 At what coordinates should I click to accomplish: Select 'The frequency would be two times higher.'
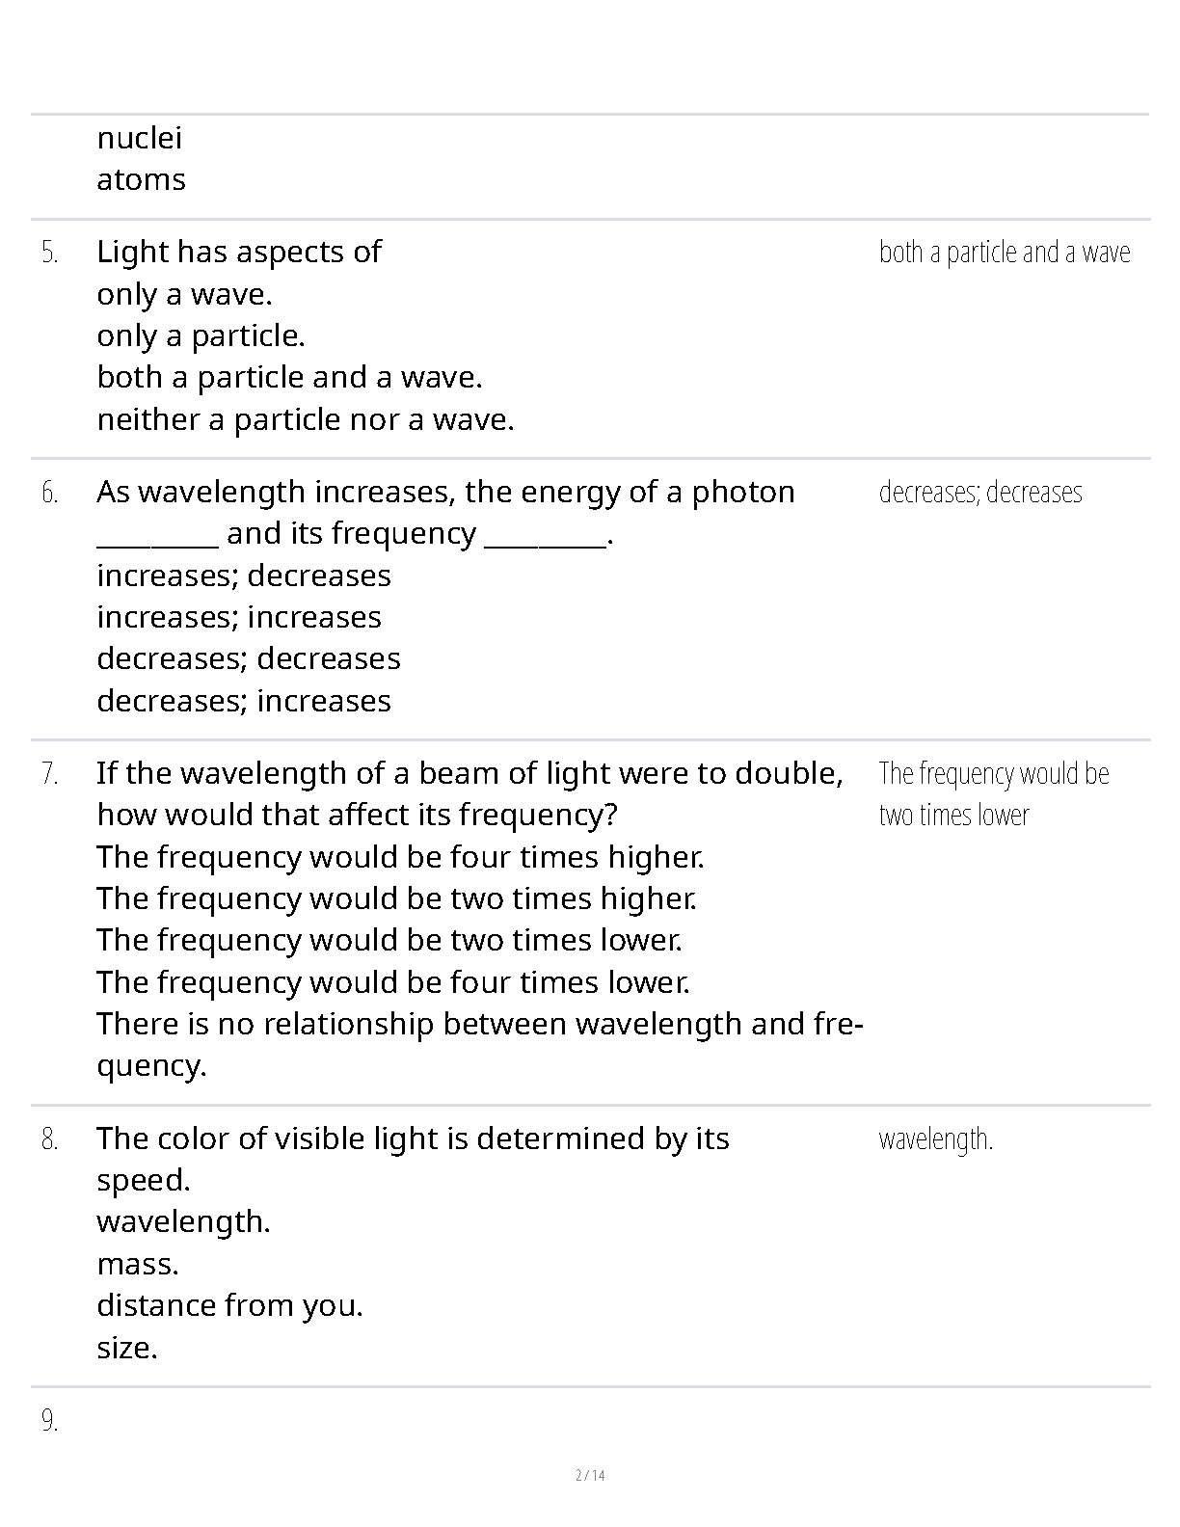tap(396, 898)
